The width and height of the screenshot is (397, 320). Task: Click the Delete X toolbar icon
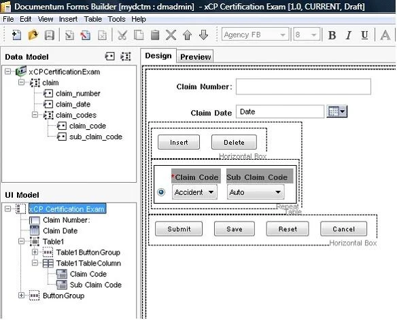click(171, 35)
